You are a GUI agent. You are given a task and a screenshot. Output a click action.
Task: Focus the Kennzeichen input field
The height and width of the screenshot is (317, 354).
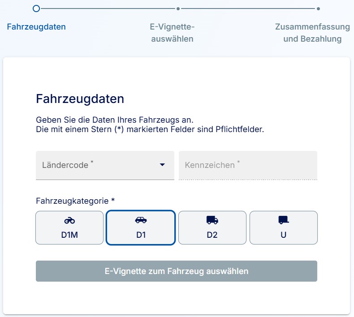(248, 165)
